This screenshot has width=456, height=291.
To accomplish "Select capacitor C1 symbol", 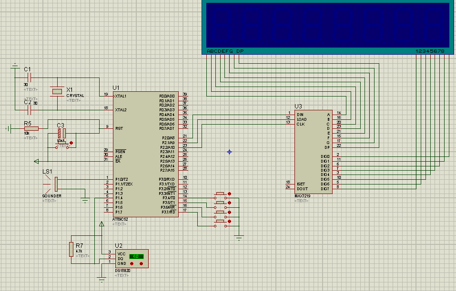I will click(x=29, y=78).
